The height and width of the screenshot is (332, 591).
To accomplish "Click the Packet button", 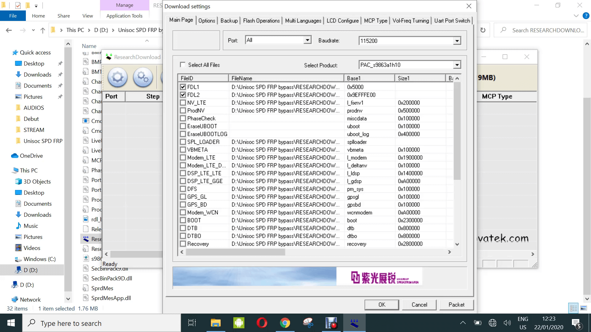I will point(456,305).
